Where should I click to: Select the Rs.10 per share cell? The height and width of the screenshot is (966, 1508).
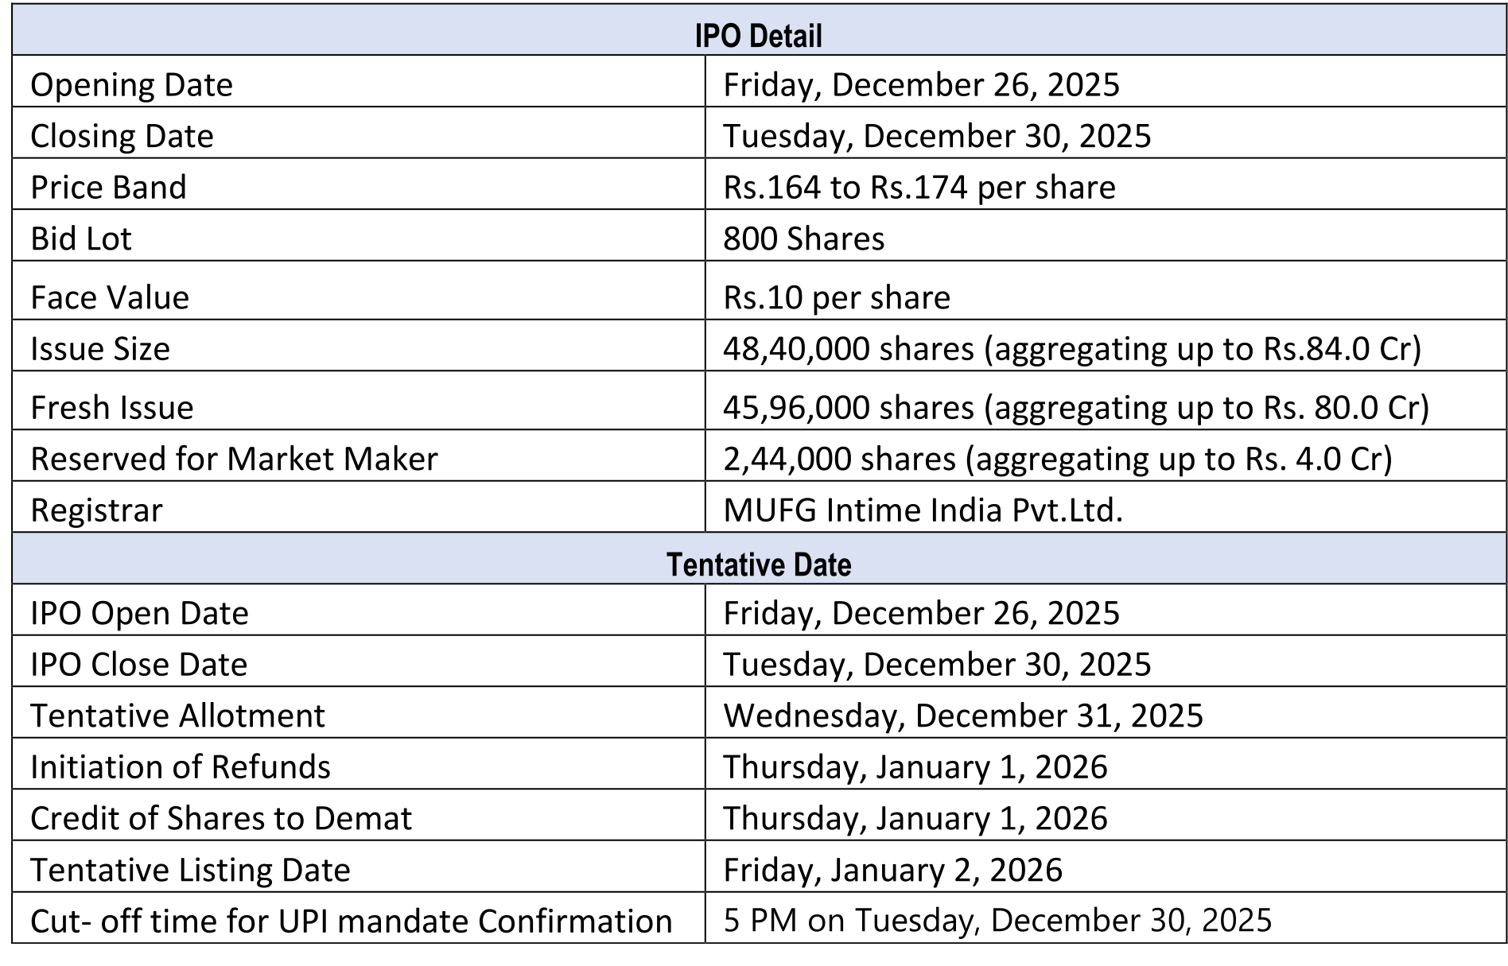pyautogui.click(x=836, y=297)
